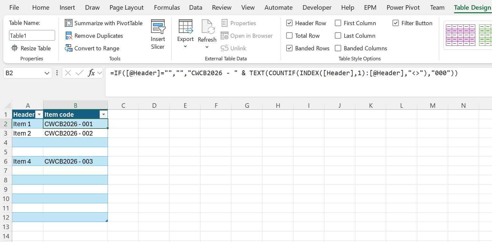492x242 pixels.
Task: Click Remove Duplicates icon
Action: (69, 36)
